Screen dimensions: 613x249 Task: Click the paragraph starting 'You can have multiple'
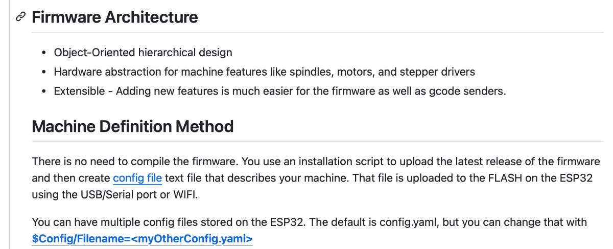[x=310, y=230]
